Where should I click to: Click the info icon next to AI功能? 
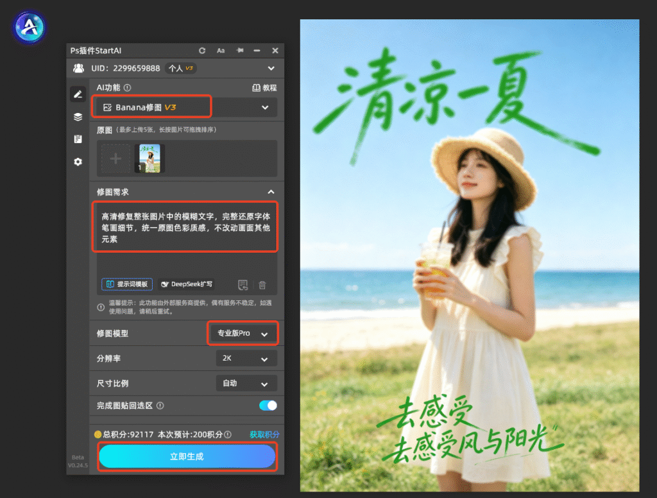click(x=128, y=88)
